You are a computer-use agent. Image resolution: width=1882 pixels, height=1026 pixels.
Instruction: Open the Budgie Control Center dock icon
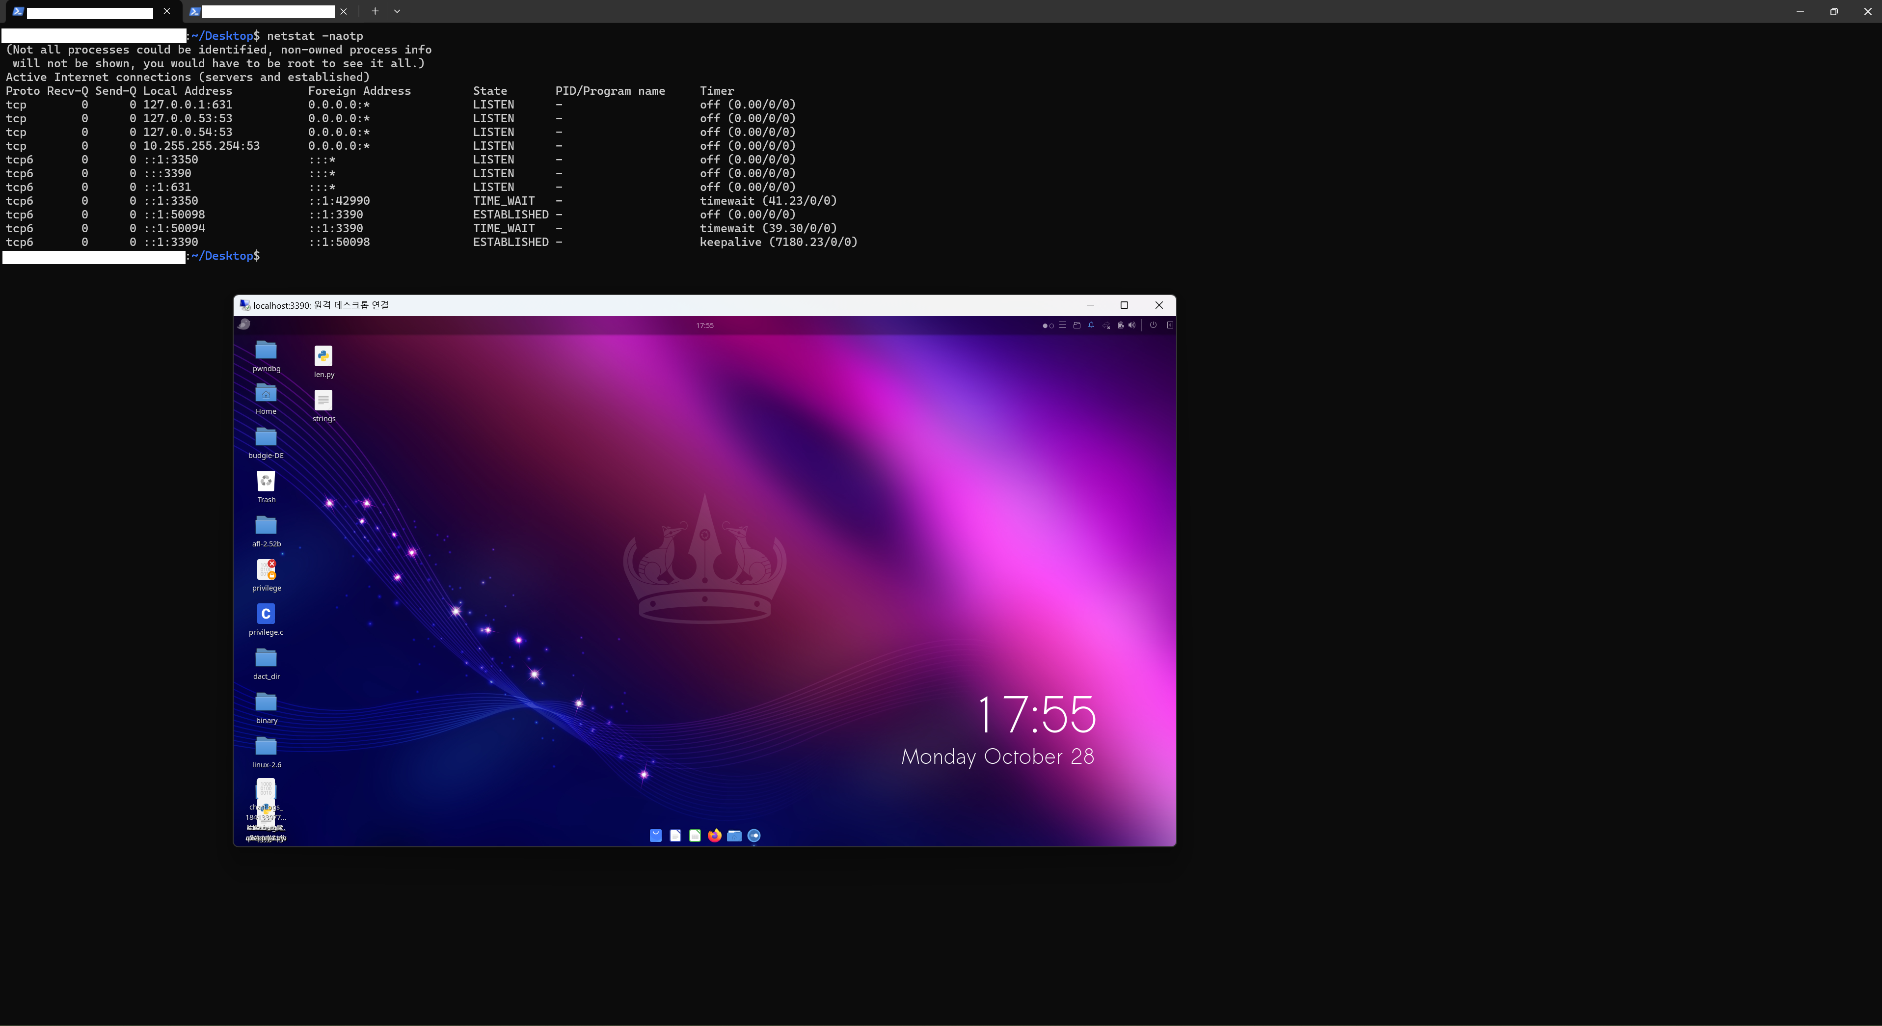(x=754, y=835)
